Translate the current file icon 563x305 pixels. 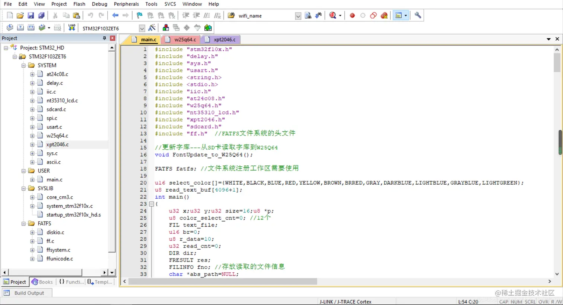click(10, 28)
